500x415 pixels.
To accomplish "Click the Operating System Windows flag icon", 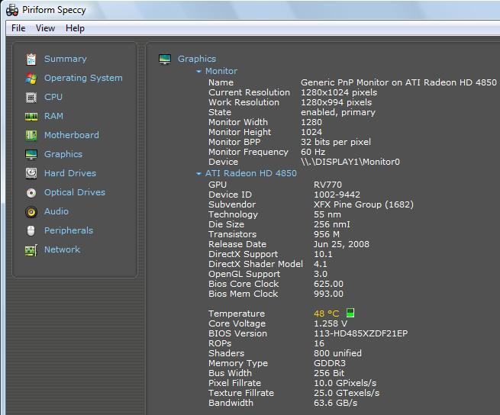I will 31,78.
